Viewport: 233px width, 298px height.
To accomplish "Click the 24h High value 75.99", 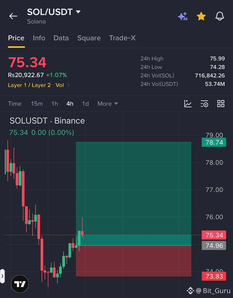I will tap(217, 59).
